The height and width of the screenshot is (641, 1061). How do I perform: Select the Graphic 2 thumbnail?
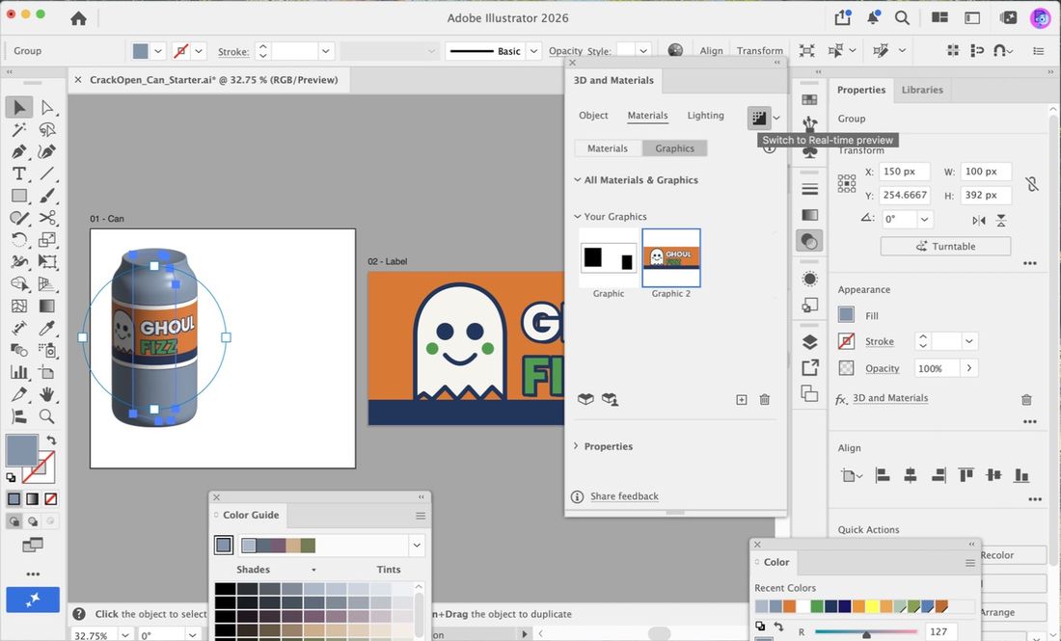coord(671,258)
